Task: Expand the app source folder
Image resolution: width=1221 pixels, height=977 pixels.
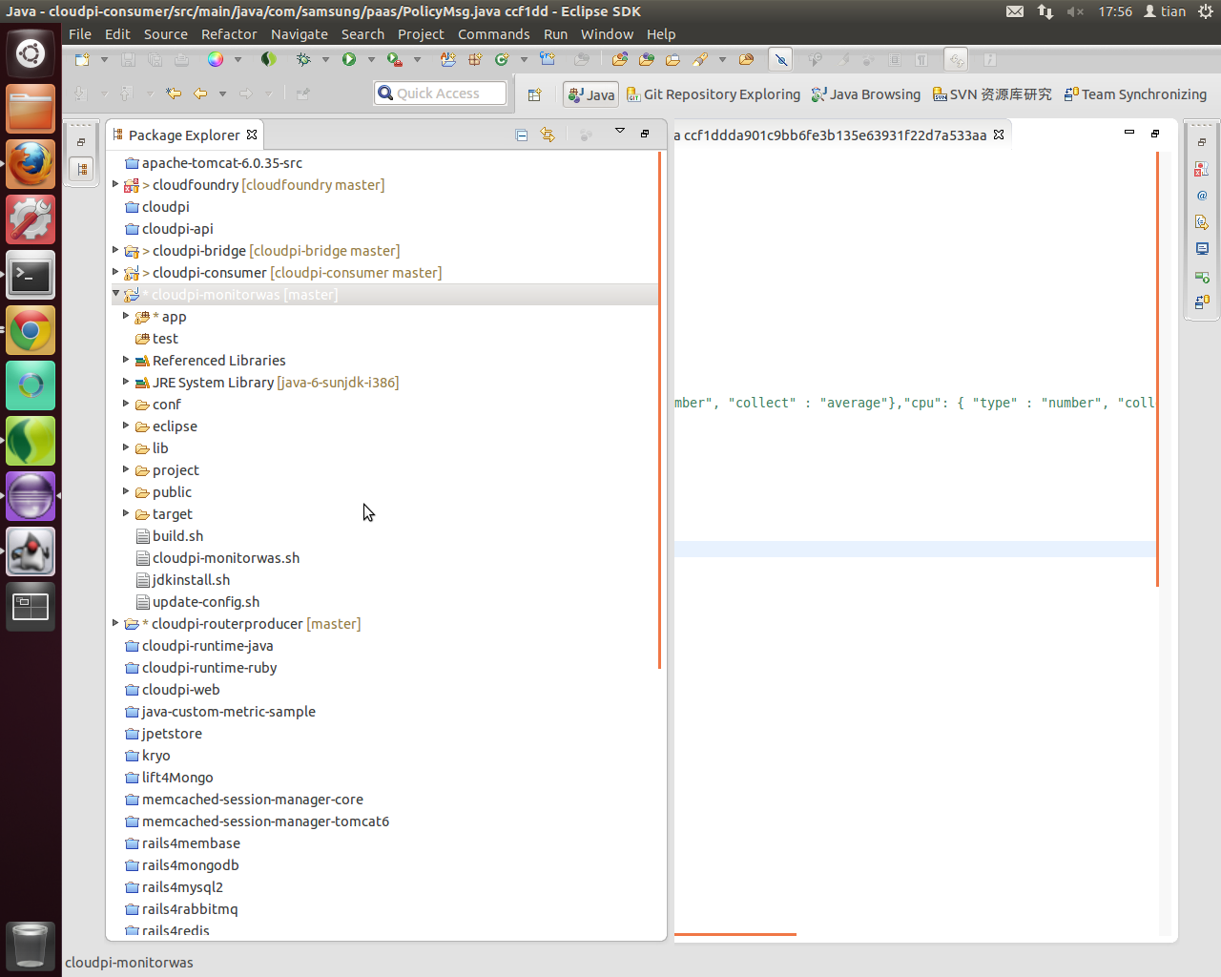Action: 126,316
